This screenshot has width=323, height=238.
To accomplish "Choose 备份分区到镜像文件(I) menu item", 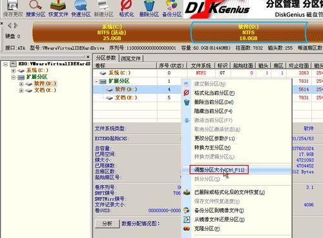I will click(236, 210).
